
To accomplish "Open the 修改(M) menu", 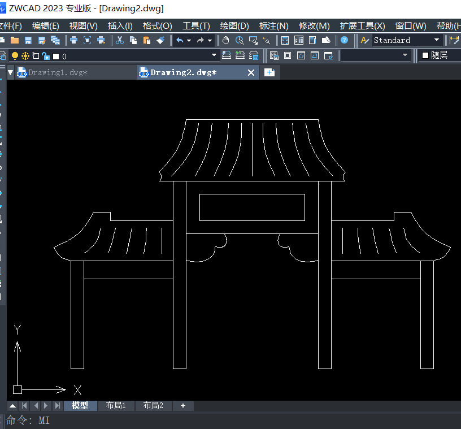I will [x=314, y=26].
